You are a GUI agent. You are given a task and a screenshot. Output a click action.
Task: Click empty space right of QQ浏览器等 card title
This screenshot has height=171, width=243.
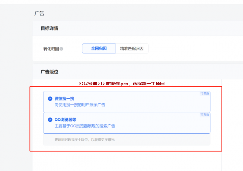point(137,120)
